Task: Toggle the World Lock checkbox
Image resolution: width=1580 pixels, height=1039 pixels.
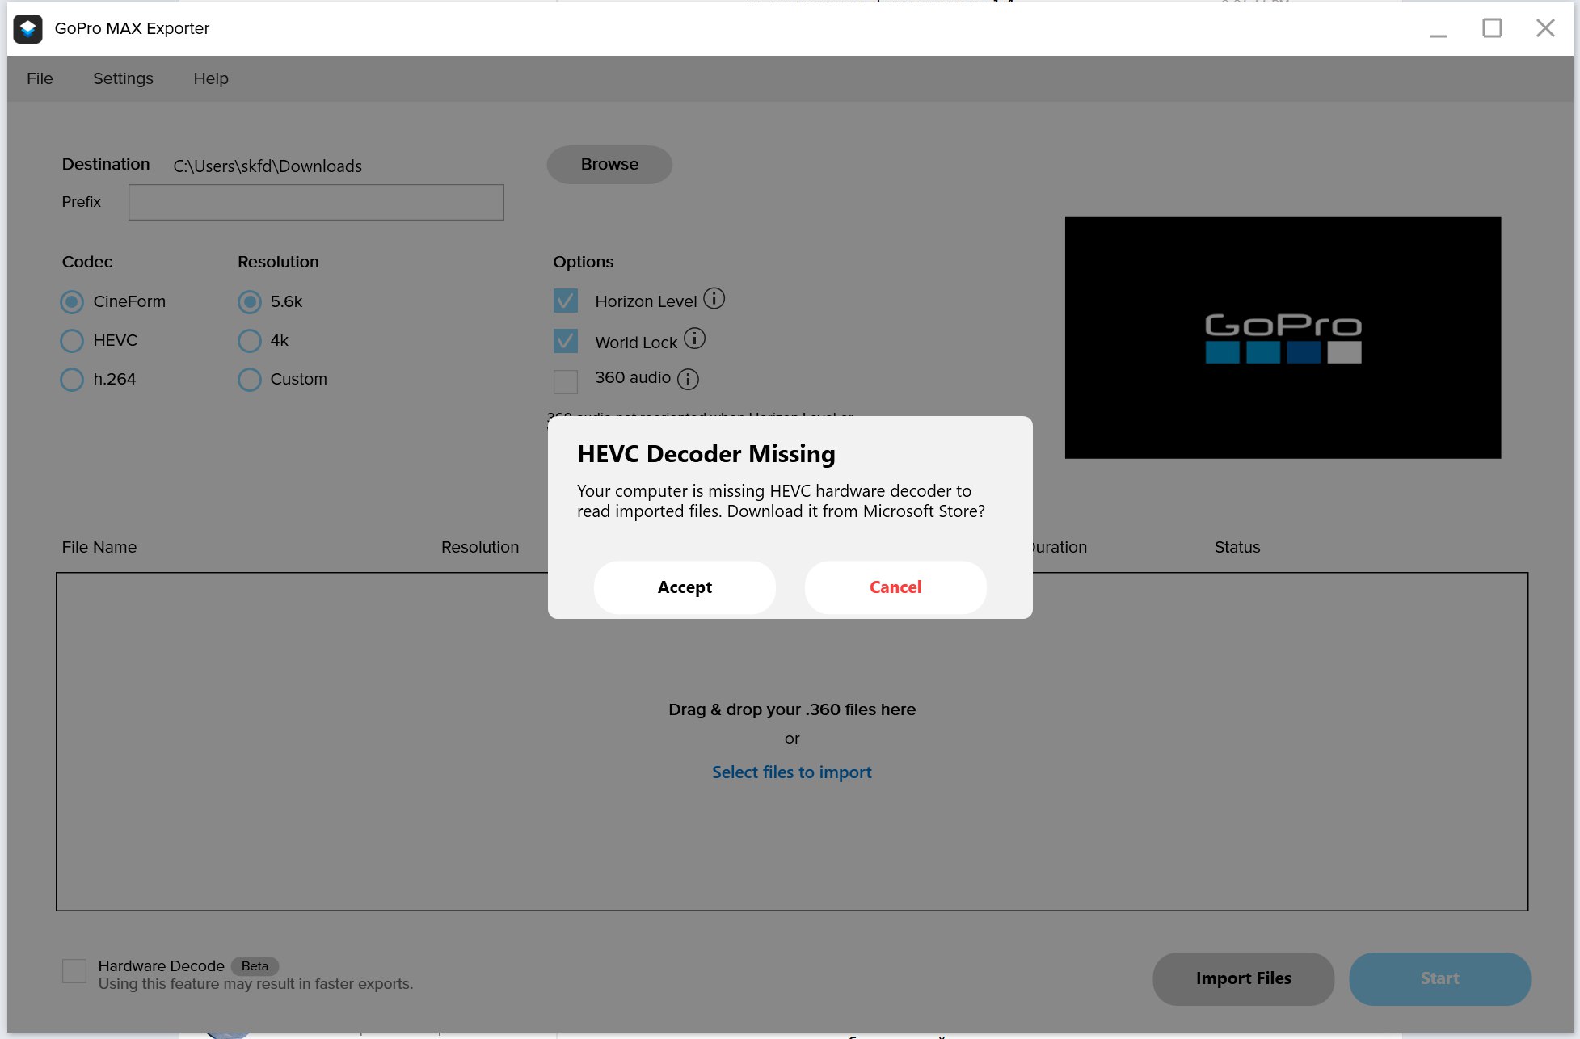Action: click(x=566, y=341)
